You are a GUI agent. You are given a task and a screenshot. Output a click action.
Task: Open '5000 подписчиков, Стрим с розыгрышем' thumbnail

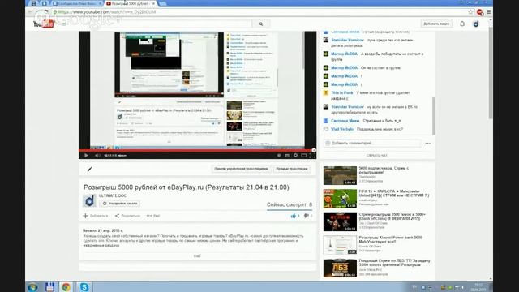point(340,175)
